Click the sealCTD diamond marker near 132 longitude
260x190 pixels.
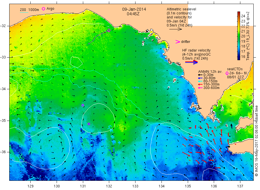[x=109, y=30]
